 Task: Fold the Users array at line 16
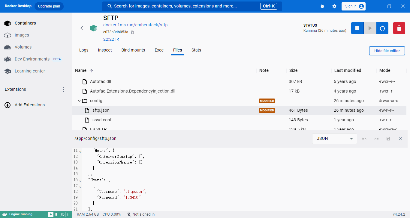(80, 181)
